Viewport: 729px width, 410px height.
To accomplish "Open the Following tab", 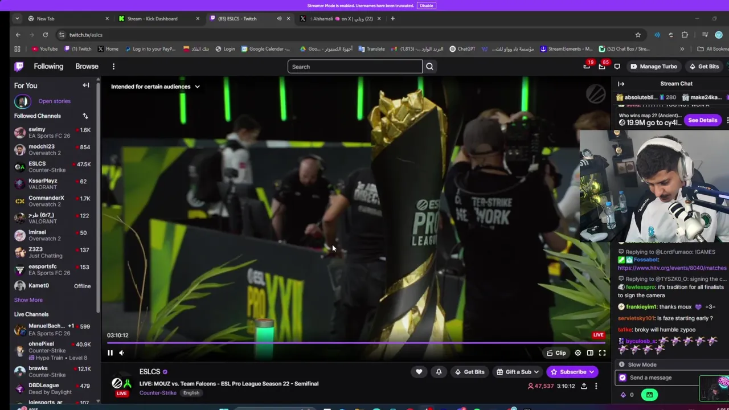I will (x=48, y=67).
